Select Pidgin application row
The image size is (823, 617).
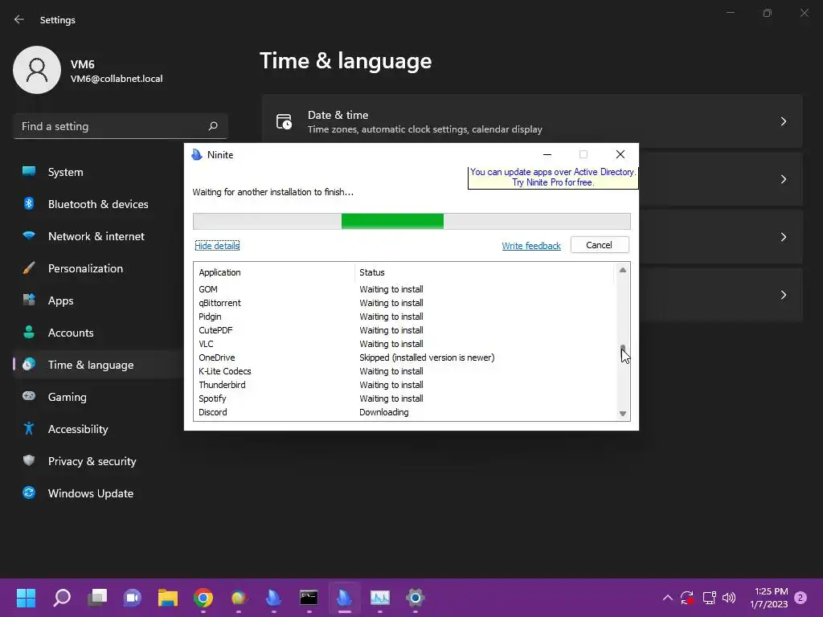(404, 317)
